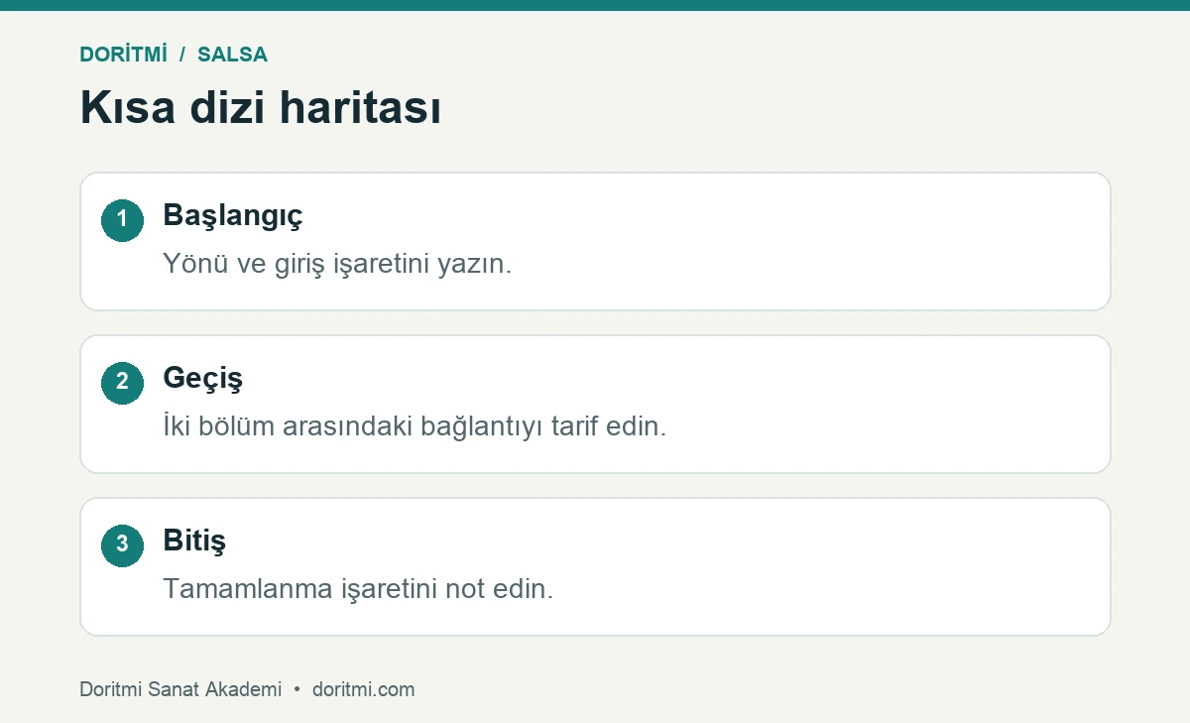Open the DORİTMİ breadcrumb link
1190x723 pixels.
(x=123, y=55)
